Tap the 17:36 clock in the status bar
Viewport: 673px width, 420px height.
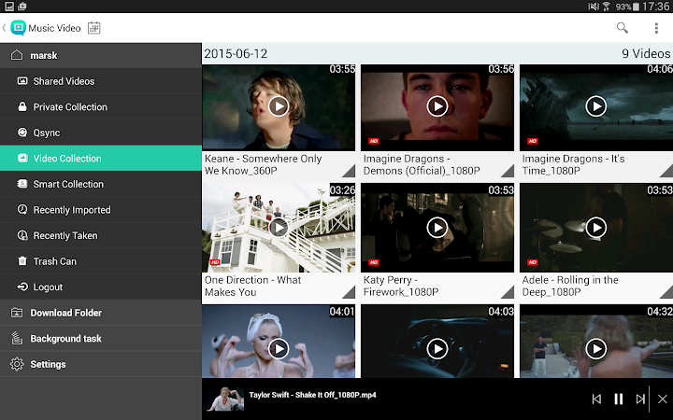coord(656,7)
